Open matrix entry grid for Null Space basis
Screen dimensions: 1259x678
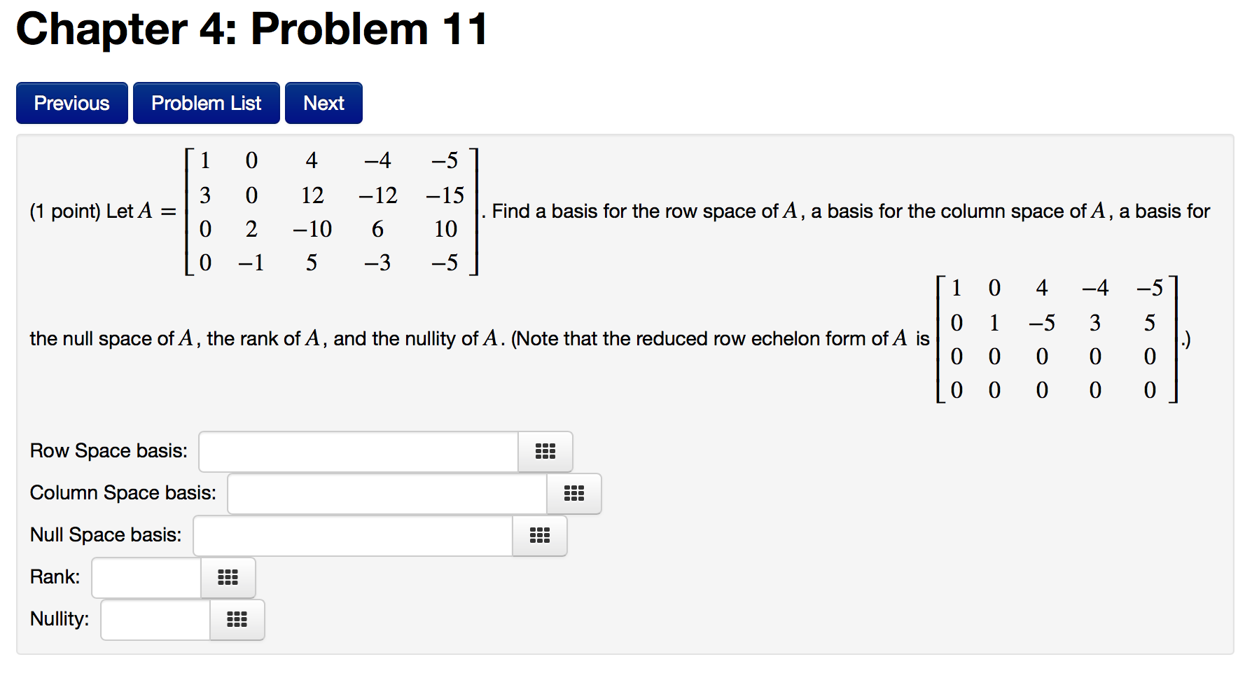point(540,536)
